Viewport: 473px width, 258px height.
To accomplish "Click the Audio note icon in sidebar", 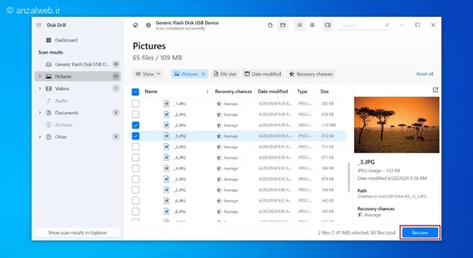I will tap(49, 101).
